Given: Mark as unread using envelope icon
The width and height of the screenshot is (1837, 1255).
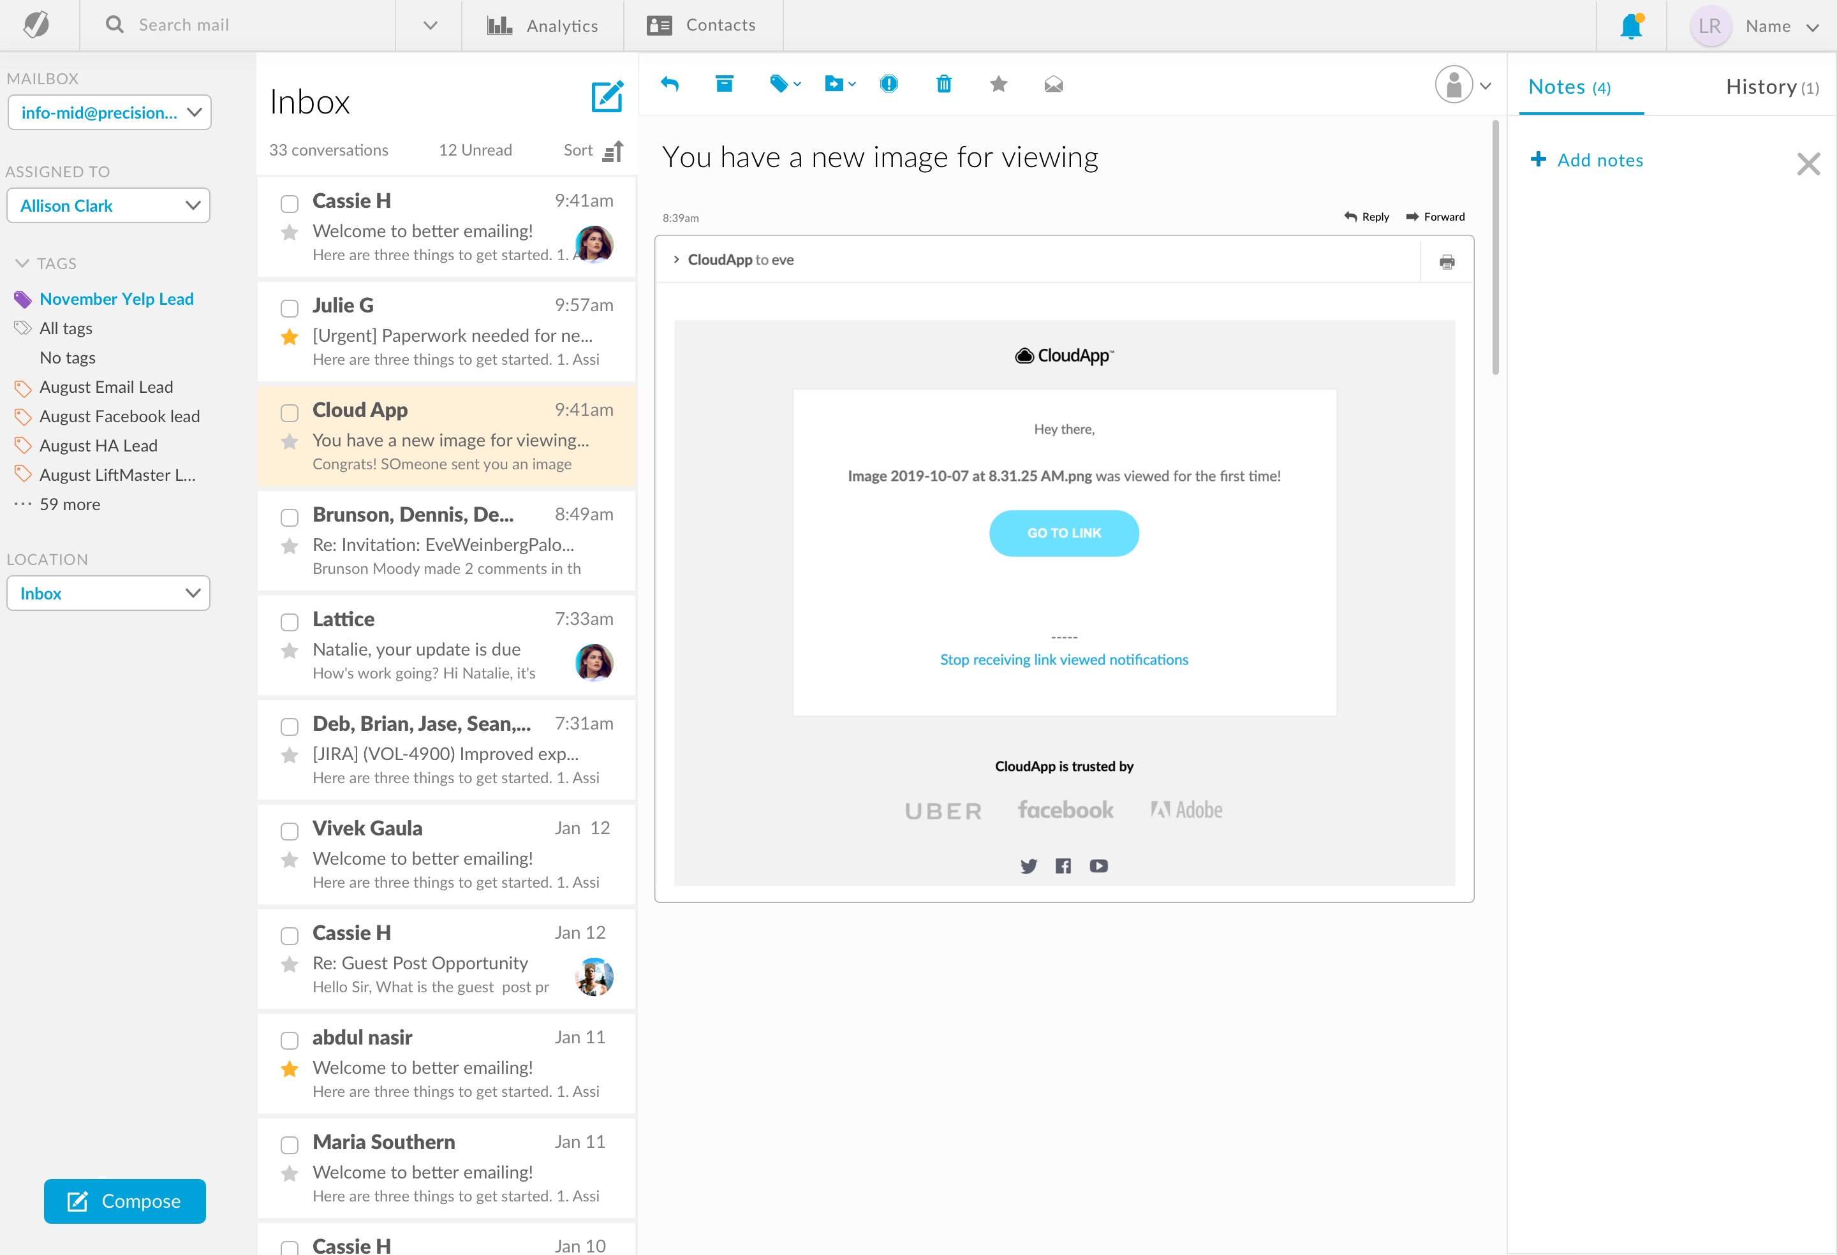Looking at the screenshot, I should [1053, 84].
